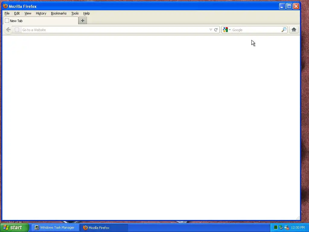
Task: Reload the page with the refresh icon
Action: (x=216, y=30)
